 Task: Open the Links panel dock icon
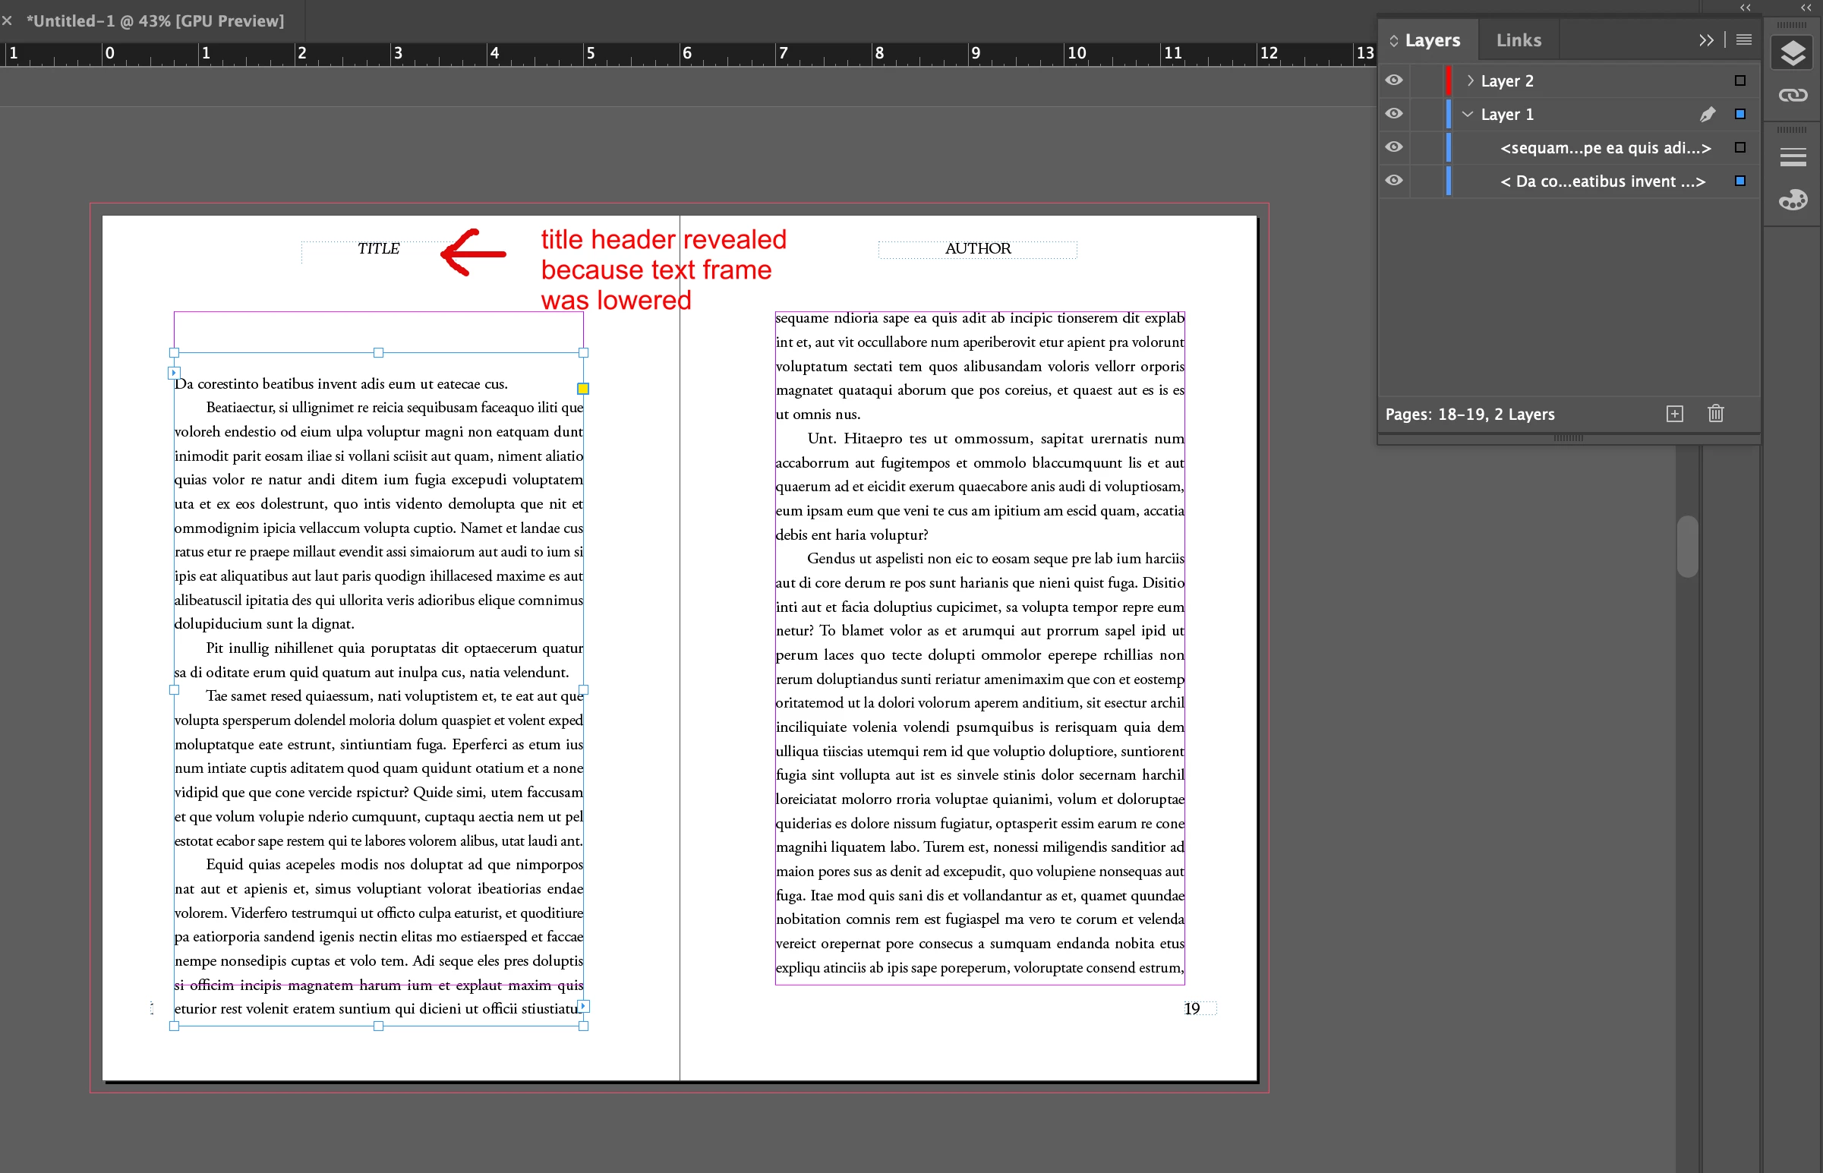pos(1793,95)
